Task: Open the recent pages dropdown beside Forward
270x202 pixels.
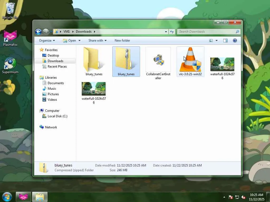Action: [51, 32]
